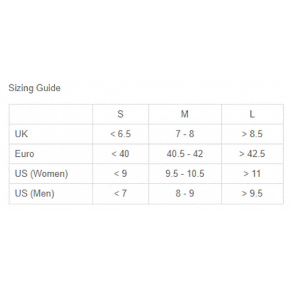Click the Euro medium cell '40.5 - 42'

(x=185, y=154)
